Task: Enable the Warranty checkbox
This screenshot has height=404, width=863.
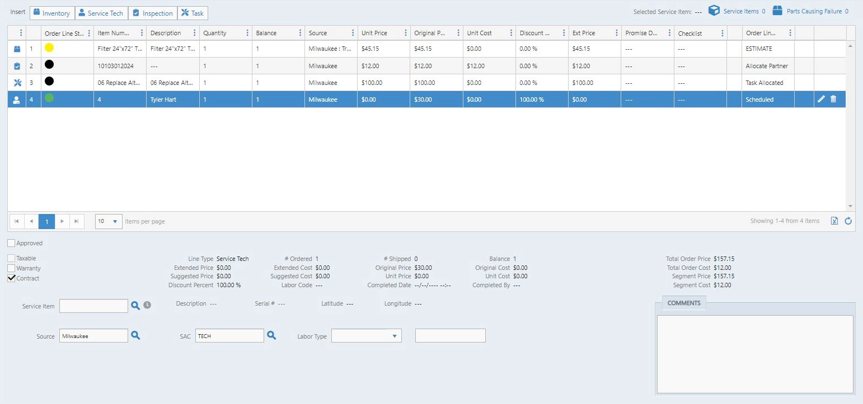Action: click(11, 268)
